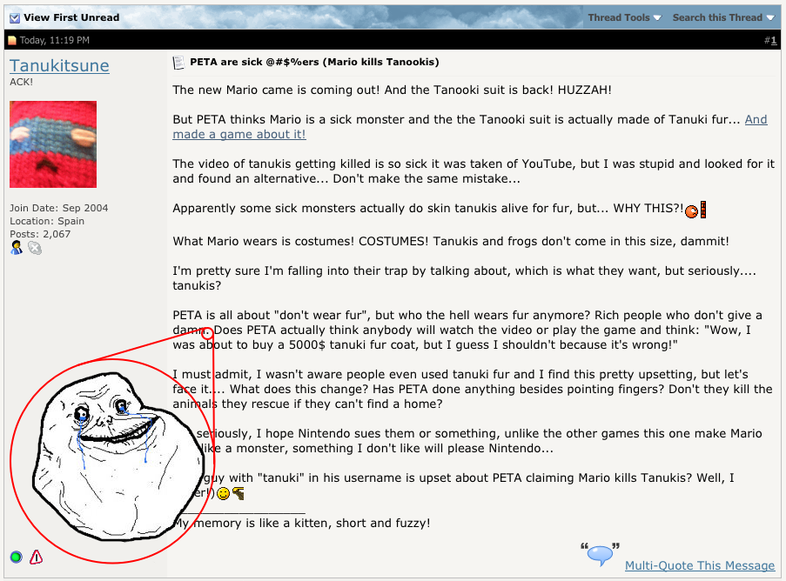Click the "ACK!" user title text

(x=22, y=82)
